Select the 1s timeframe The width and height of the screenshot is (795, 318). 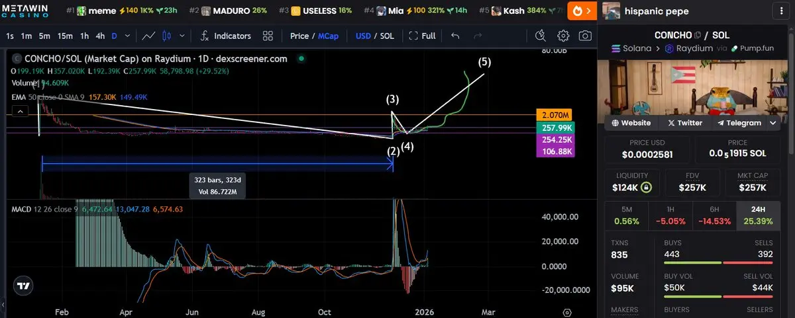coord(10,36)
